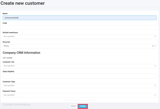This screenshot has width=160, height=109.
Task: Expand the Customer Tier selection field
Action: click(x=78, y=66)
